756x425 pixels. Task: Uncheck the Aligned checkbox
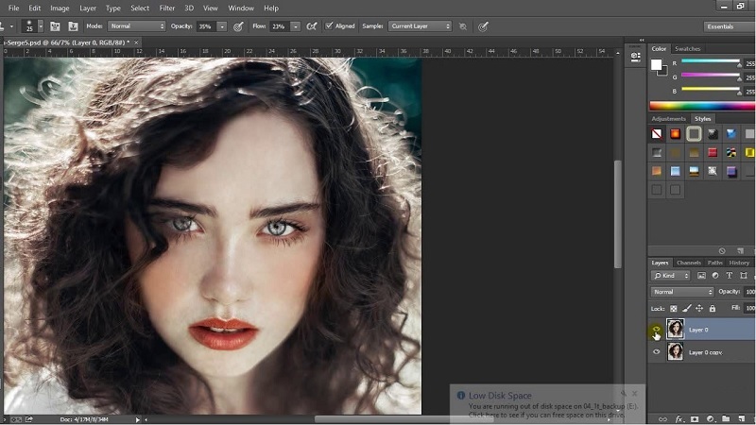[329, 26]
